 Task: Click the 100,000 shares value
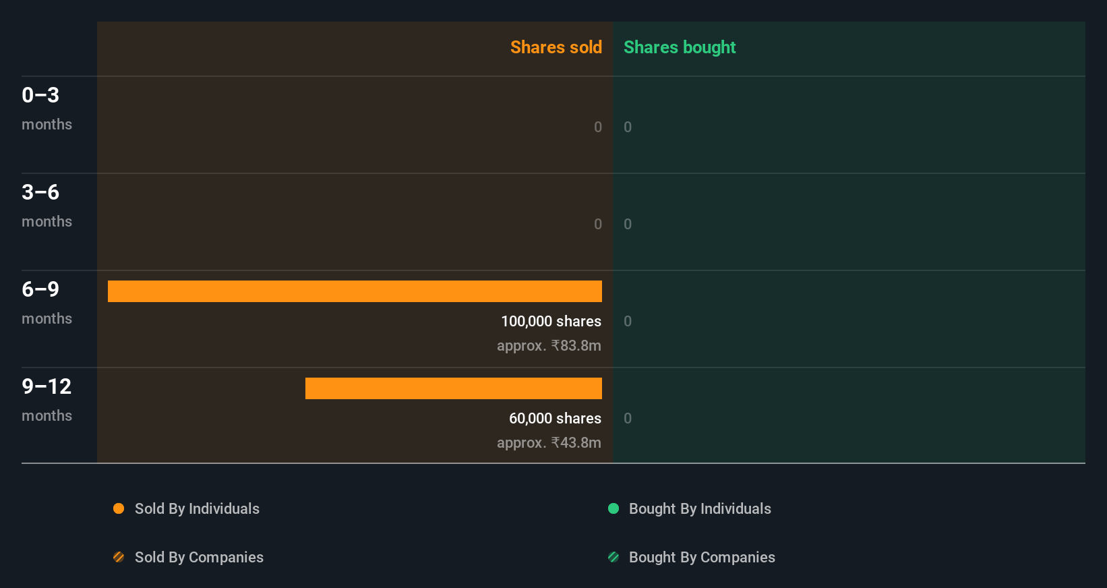pos(551,322)
